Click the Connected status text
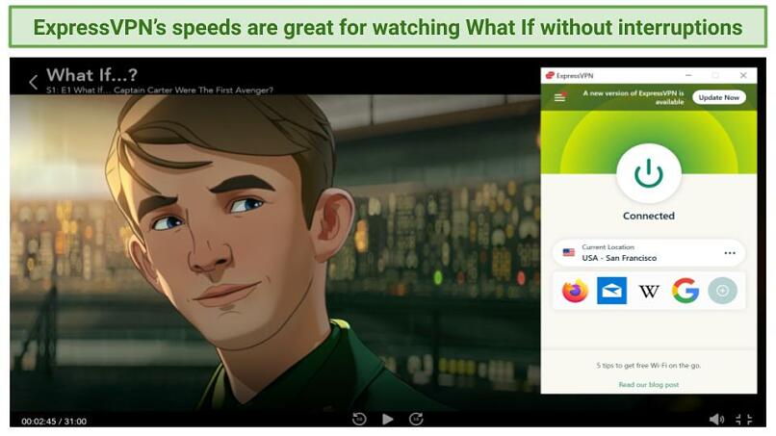 [648, 216]
